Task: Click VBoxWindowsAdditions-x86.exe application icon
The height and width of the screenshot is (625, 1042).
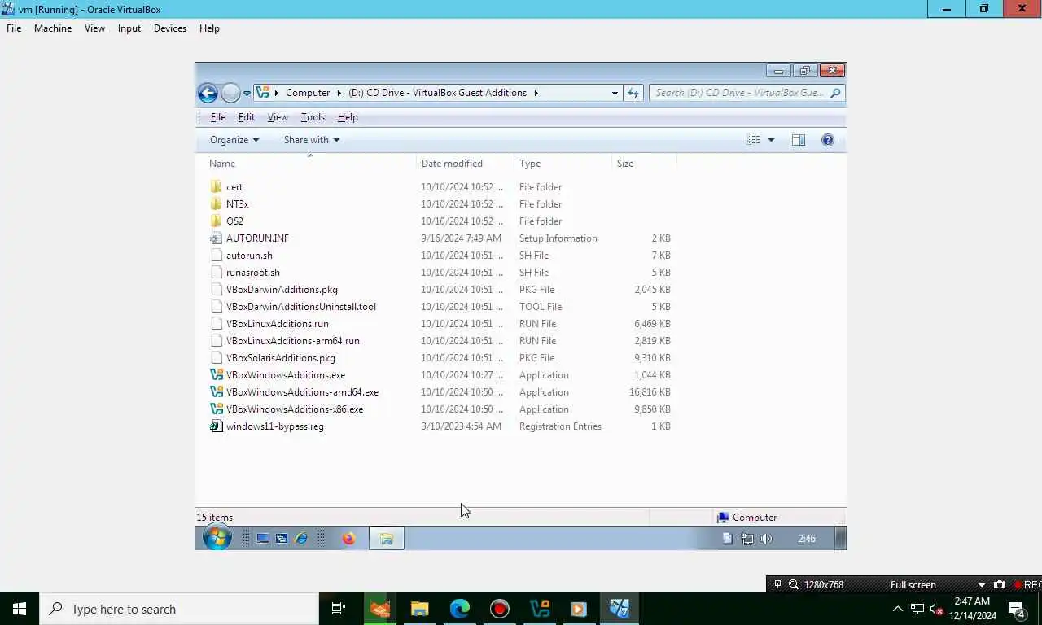Action: (x=216, y=409)
